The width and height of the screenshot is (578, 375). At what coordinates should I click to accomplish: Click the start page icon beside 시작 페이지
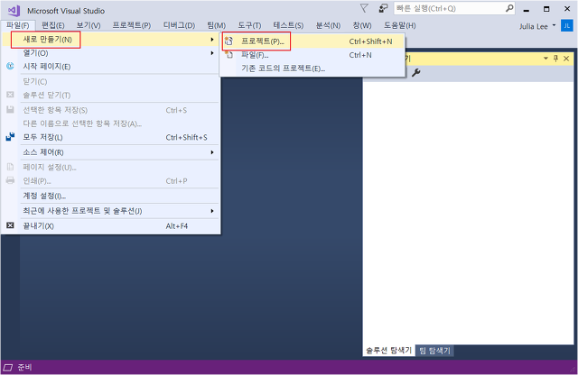point(10,66)
